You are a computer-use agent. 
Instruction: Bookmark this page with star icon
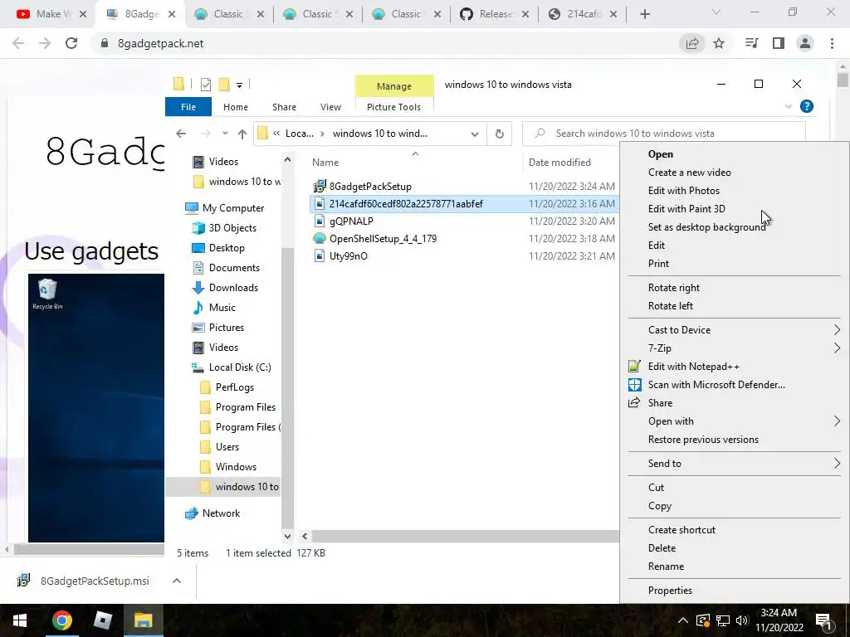tap(719, 43)
